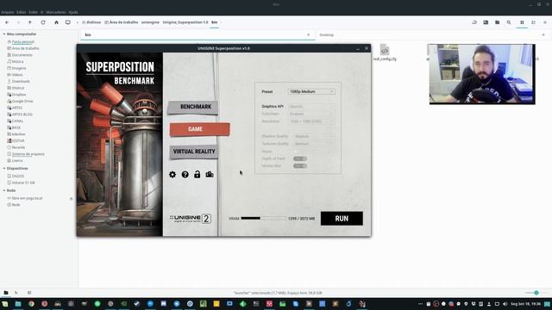Collapse the Rede section
The width and height of the screenshot is (552, 310).
3,190
